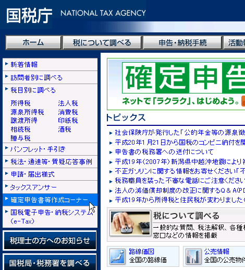Viewport: 245px width, 270px height.
Task: Open 申請・届出様式 in the sidebar
Action: [33, 174]
